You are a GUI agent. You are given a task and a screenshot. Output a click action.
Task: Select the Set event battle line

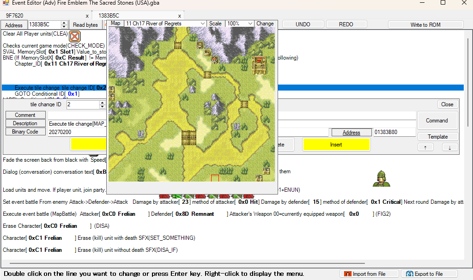coord(233,202)
